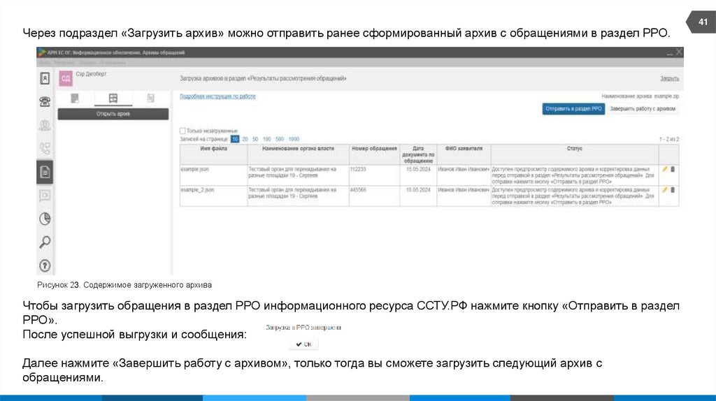Click the Дата документа по обращению header
This screenshot has width=716, height=401.
(418, 154)
